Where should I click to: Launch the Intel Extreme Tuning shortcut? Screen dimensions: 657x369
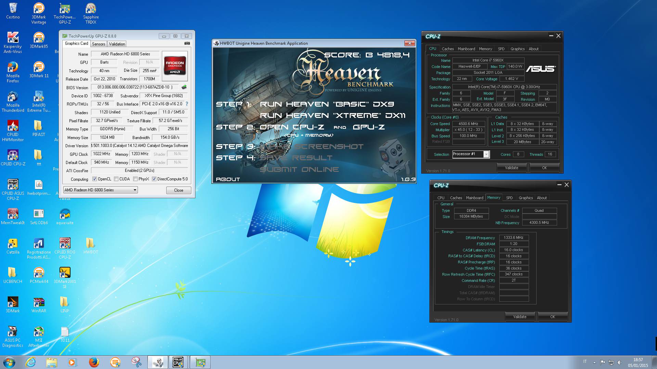point(39,101)
